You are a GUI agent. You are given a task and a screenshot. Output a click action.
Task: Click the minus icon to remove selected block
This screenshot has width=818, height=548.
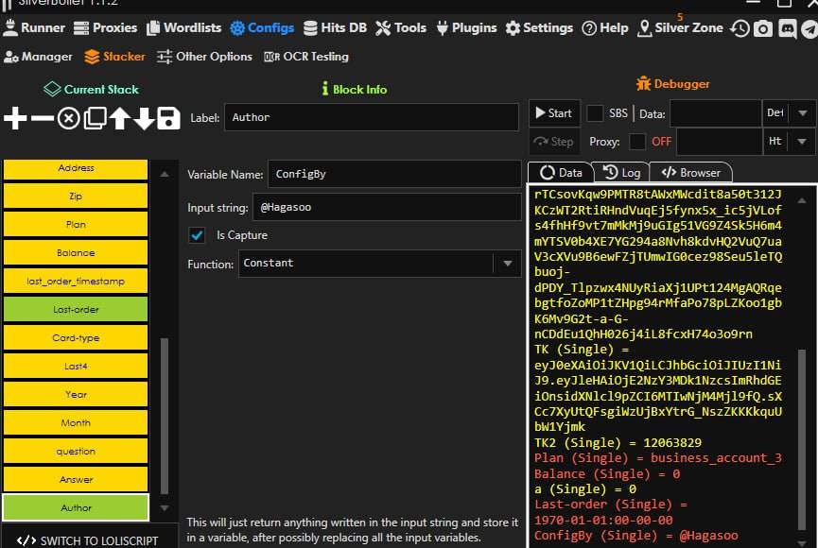pyautogui.click(x=42, y=118)
